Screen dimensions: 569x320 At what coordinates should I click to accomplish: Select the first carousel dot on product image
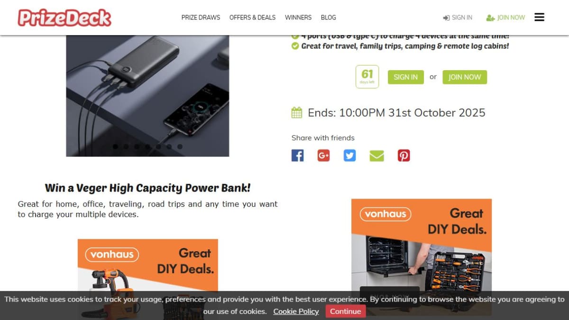coord(115,146)
